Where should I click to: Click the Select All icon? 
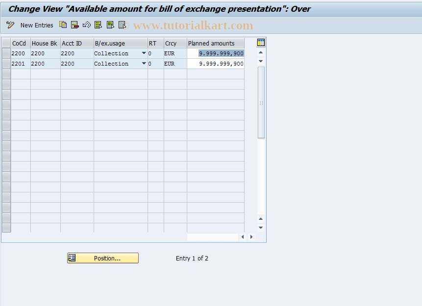(x=98, y=25)
